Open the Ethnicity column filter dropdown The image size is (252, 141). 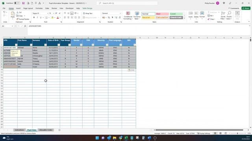click(107, 45)
